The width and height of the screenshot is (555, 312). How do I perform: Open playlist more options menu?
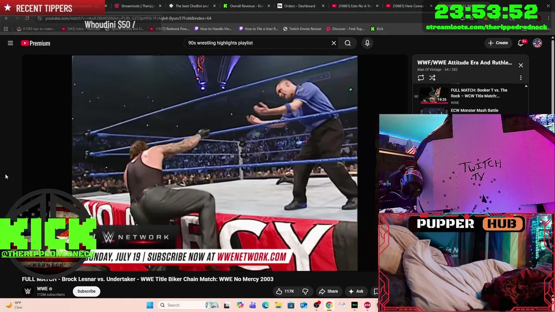tap(521, 78)
